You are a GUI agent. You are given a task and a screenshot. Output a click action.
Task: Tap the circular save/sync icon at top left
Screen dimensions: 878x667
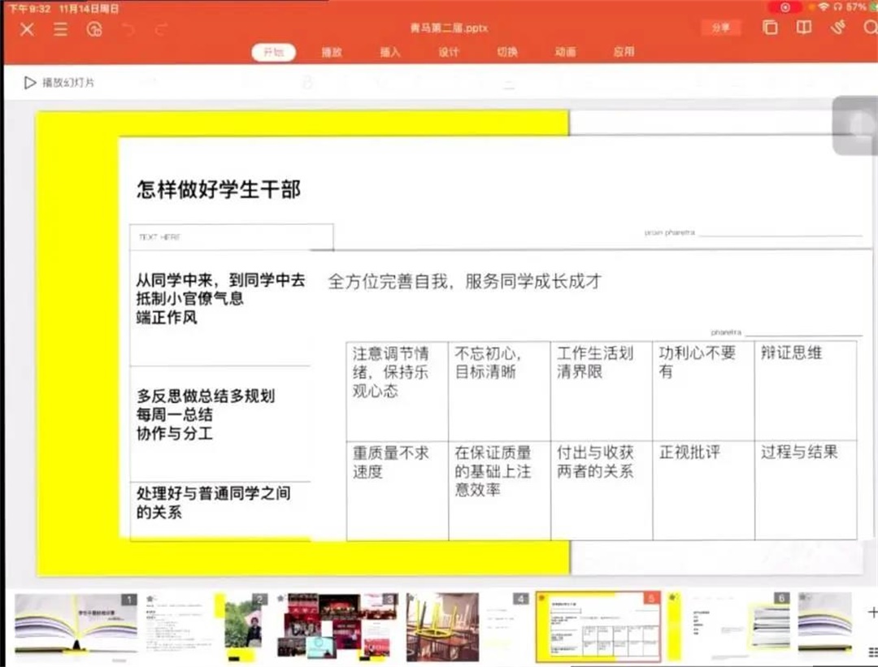tap(95, 27)
